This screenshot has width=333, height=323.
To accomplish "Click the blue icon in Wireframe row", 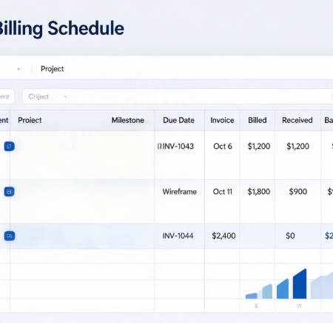I will click(x=10, y=192).
